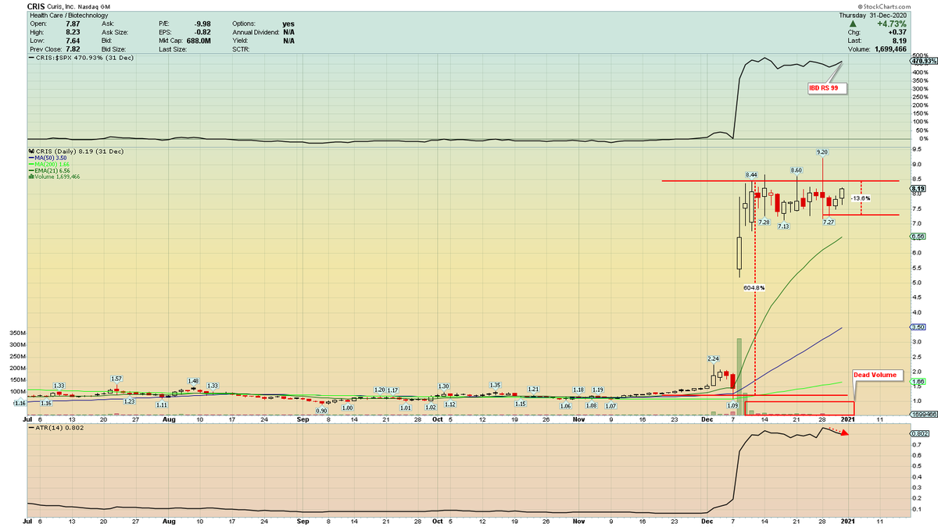Click the volume bars glyph before Volume 1,699,466 legend
Image resolution: width=938 pixels, height=527 pixels.
click(x=30, y=176)
